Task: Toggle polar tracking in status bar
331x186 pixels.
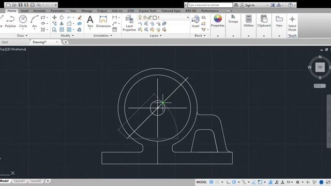Action: point(234,182)
